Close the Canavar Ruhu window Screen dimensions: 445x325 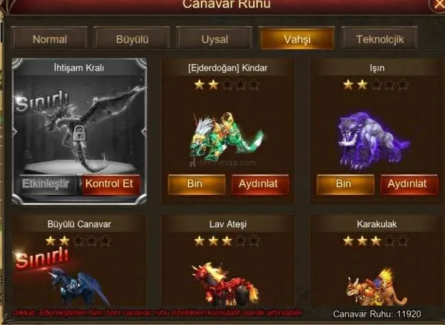tap(438, 5)
